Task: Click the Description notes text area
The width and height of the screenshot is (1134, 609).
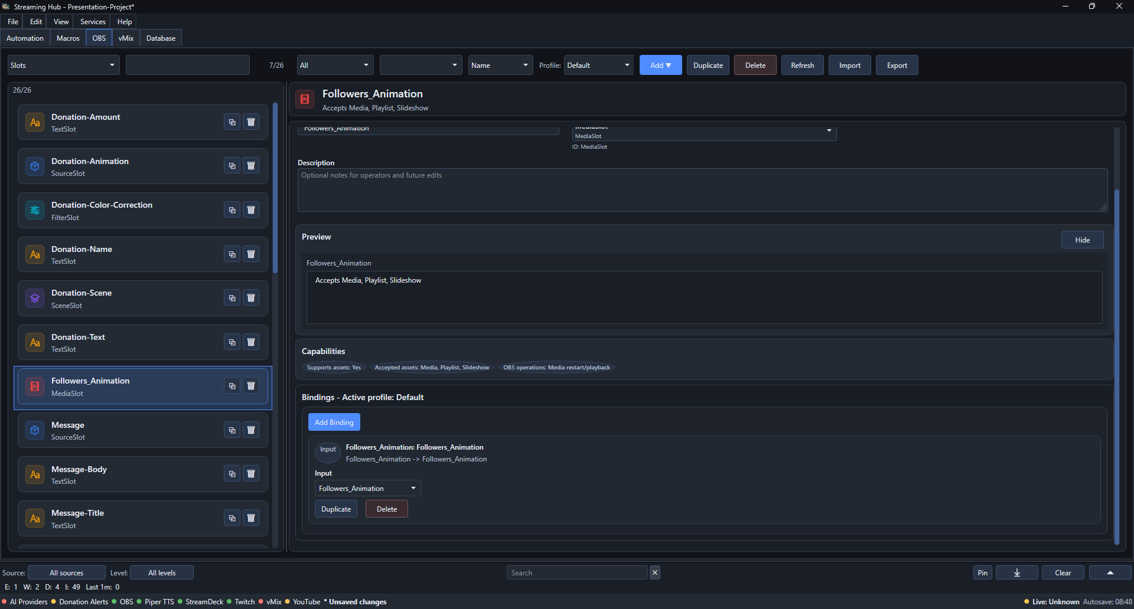Action: click(702, 190)
